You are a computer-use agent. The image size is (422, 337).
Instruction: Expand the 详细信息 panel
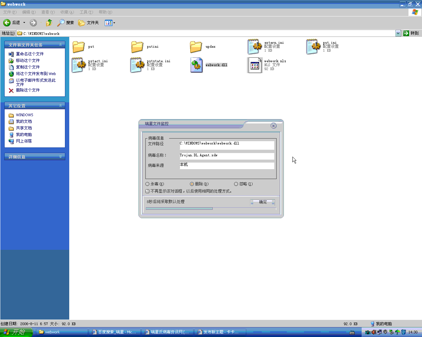click(x=60, y=157)
